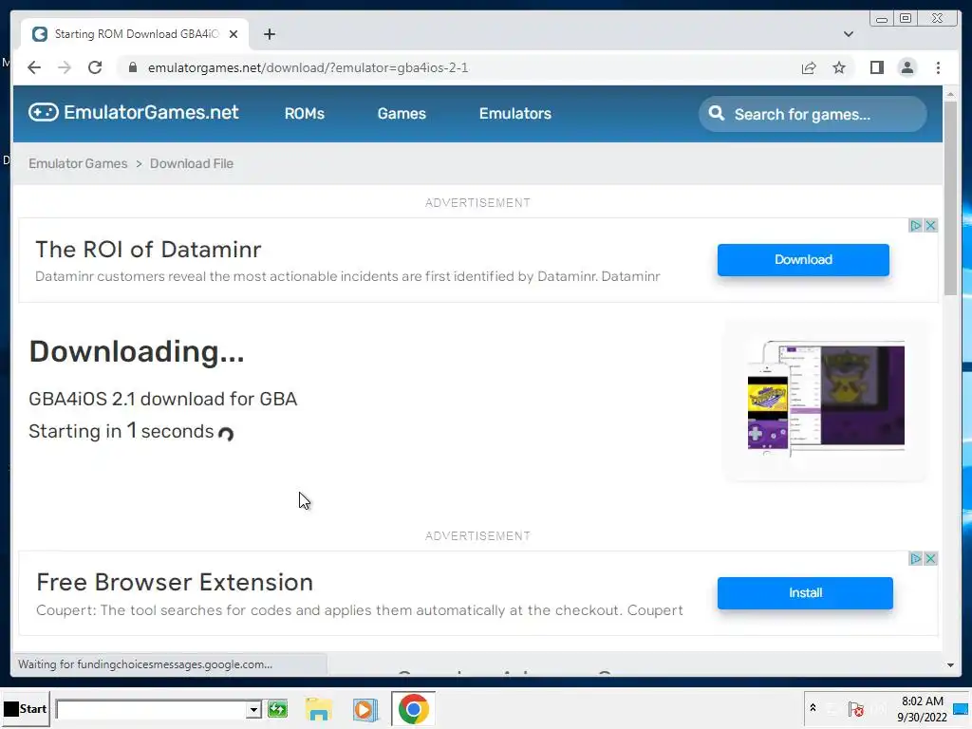This screenshot has height=729, width=972.
Task: Click the Download File breadcrumb
Action: 192,163
